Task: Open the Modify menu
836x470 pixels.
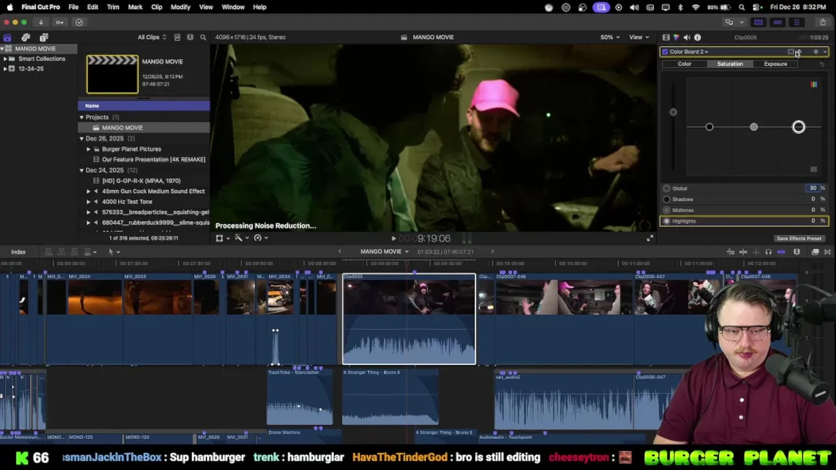Action: click(180, 7)
